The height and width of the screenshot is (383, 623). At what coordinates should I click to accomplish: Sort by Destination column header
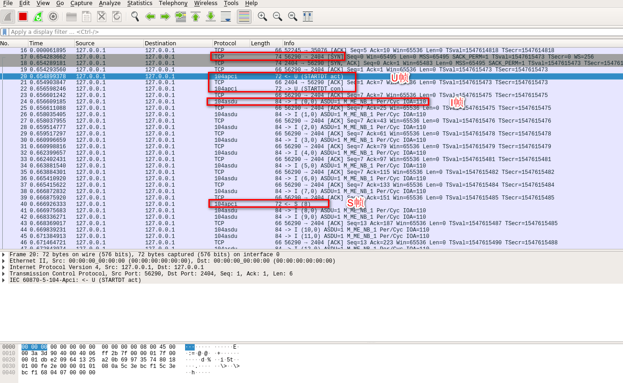click(178, 43)
